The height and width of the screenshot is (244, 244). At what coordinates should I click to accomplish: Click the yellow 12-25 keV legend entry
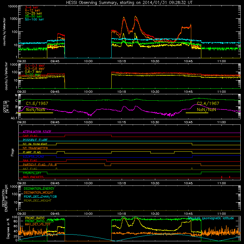pyautogui.click(x=34, y=13)
